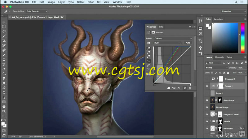
Task: Select the Path Selection tool
Action: tap(4, 97)
